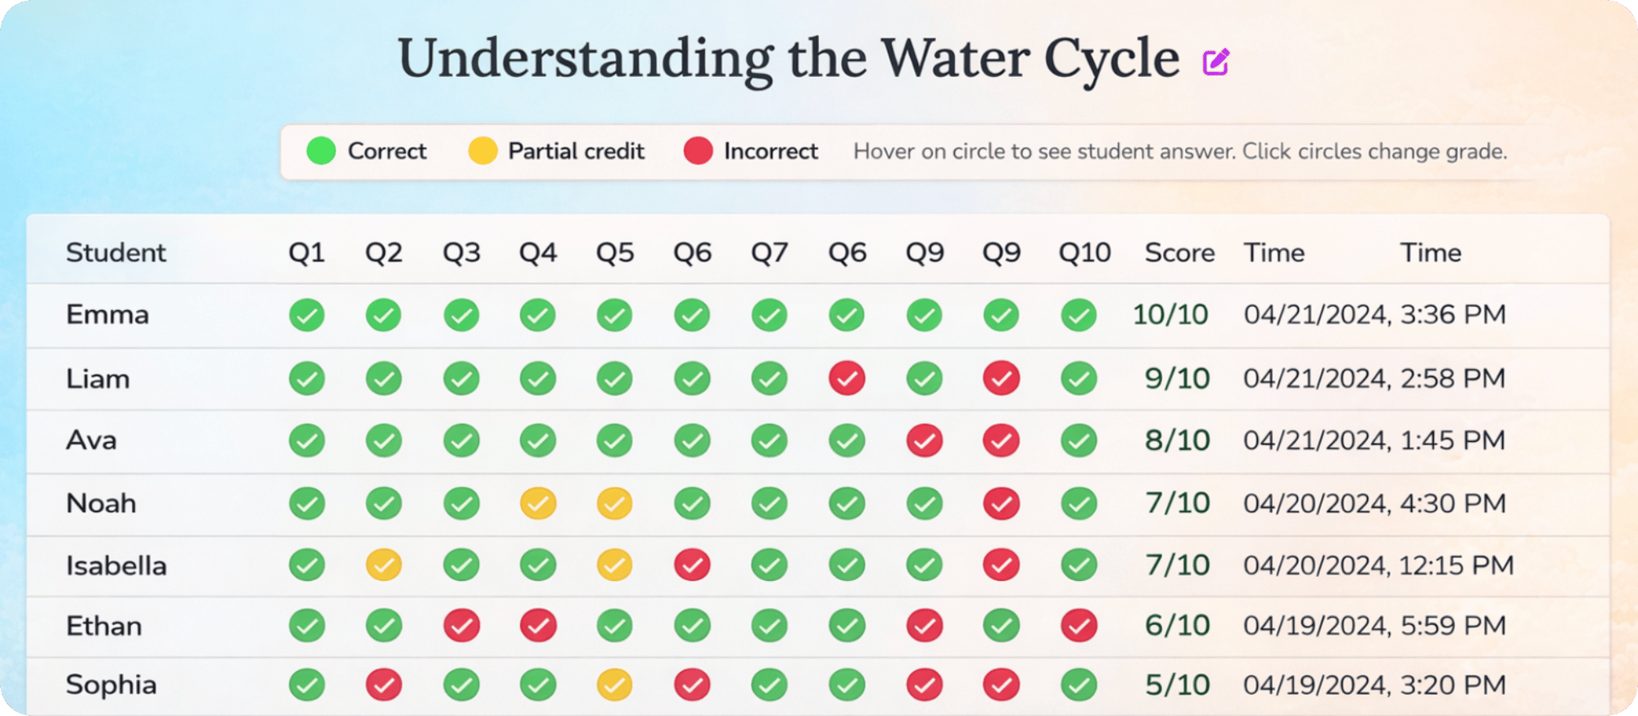Click the Q10 column header
Image resolution: width=1638 pixels, height=716 pixels.
point(1084,253)
